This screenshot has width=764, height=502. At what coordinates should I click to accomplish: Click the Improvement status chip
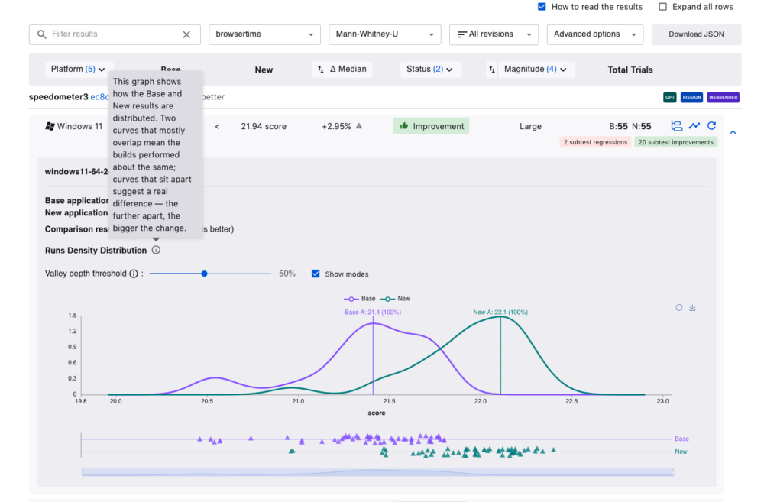[431, 126]
